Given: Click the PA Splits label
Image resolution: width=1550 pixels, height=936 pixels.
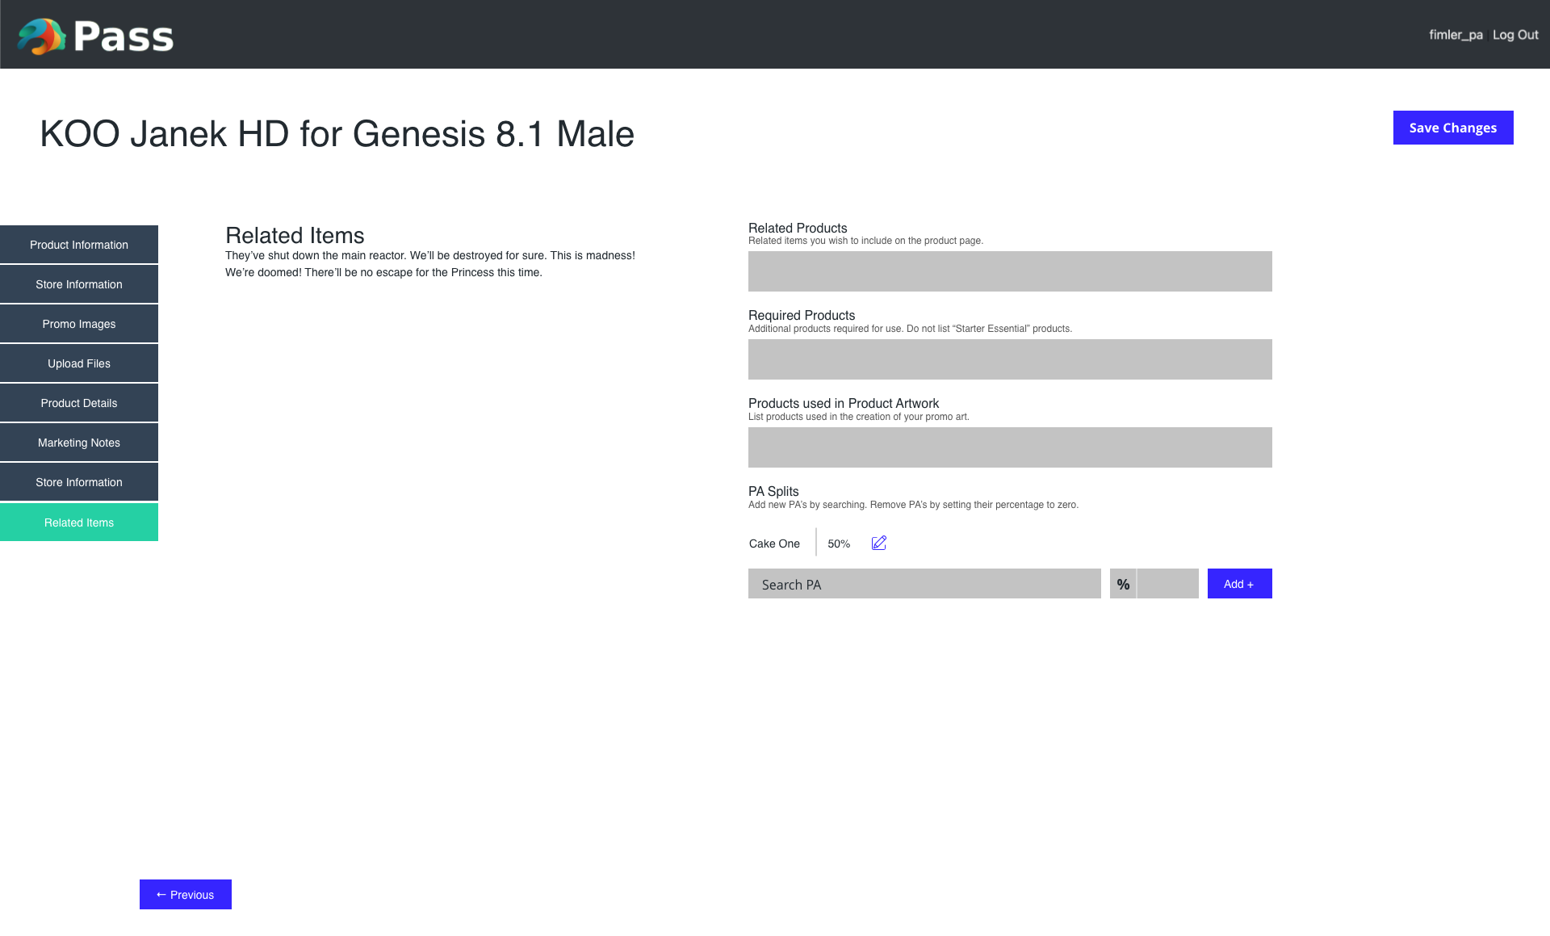Looking at the screenshot, I should (x=773, y=491).
